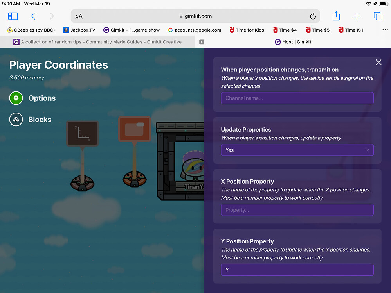
Task: Switch to the community guides tab
Action: [x=98, y=42]
